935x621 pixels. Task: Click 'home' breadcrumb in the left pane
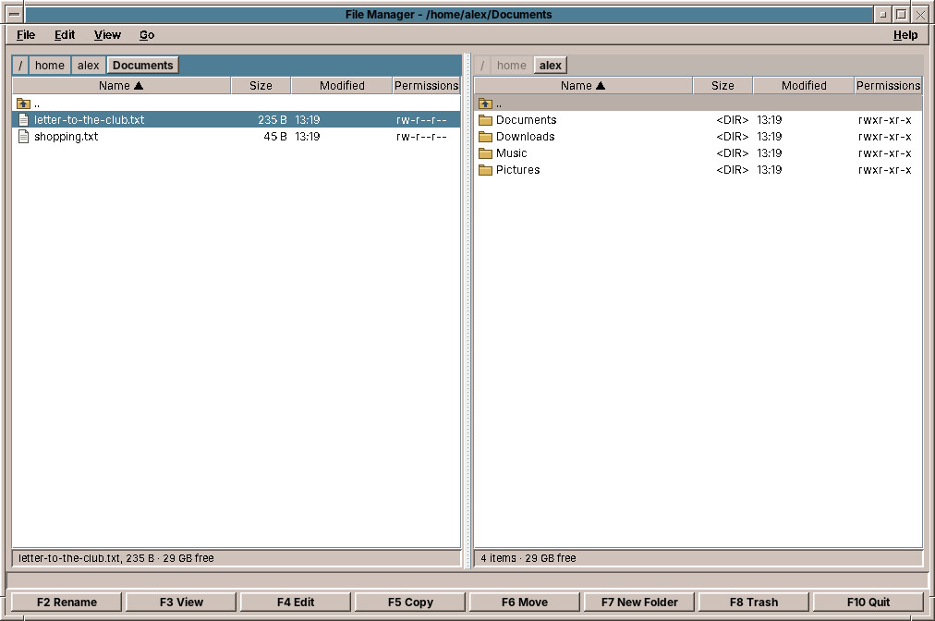coord(50,65)
